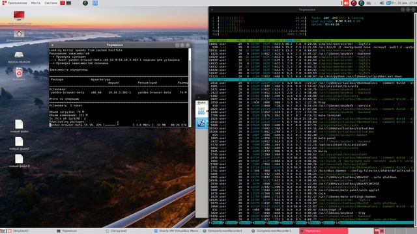Launch terminal from the dark panel launcher icon

pos(68,3)
